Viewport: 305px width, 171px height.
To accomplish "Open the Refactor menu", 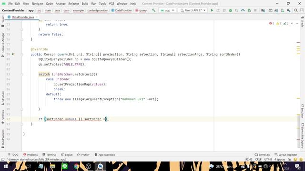I will tap(73, 3).
